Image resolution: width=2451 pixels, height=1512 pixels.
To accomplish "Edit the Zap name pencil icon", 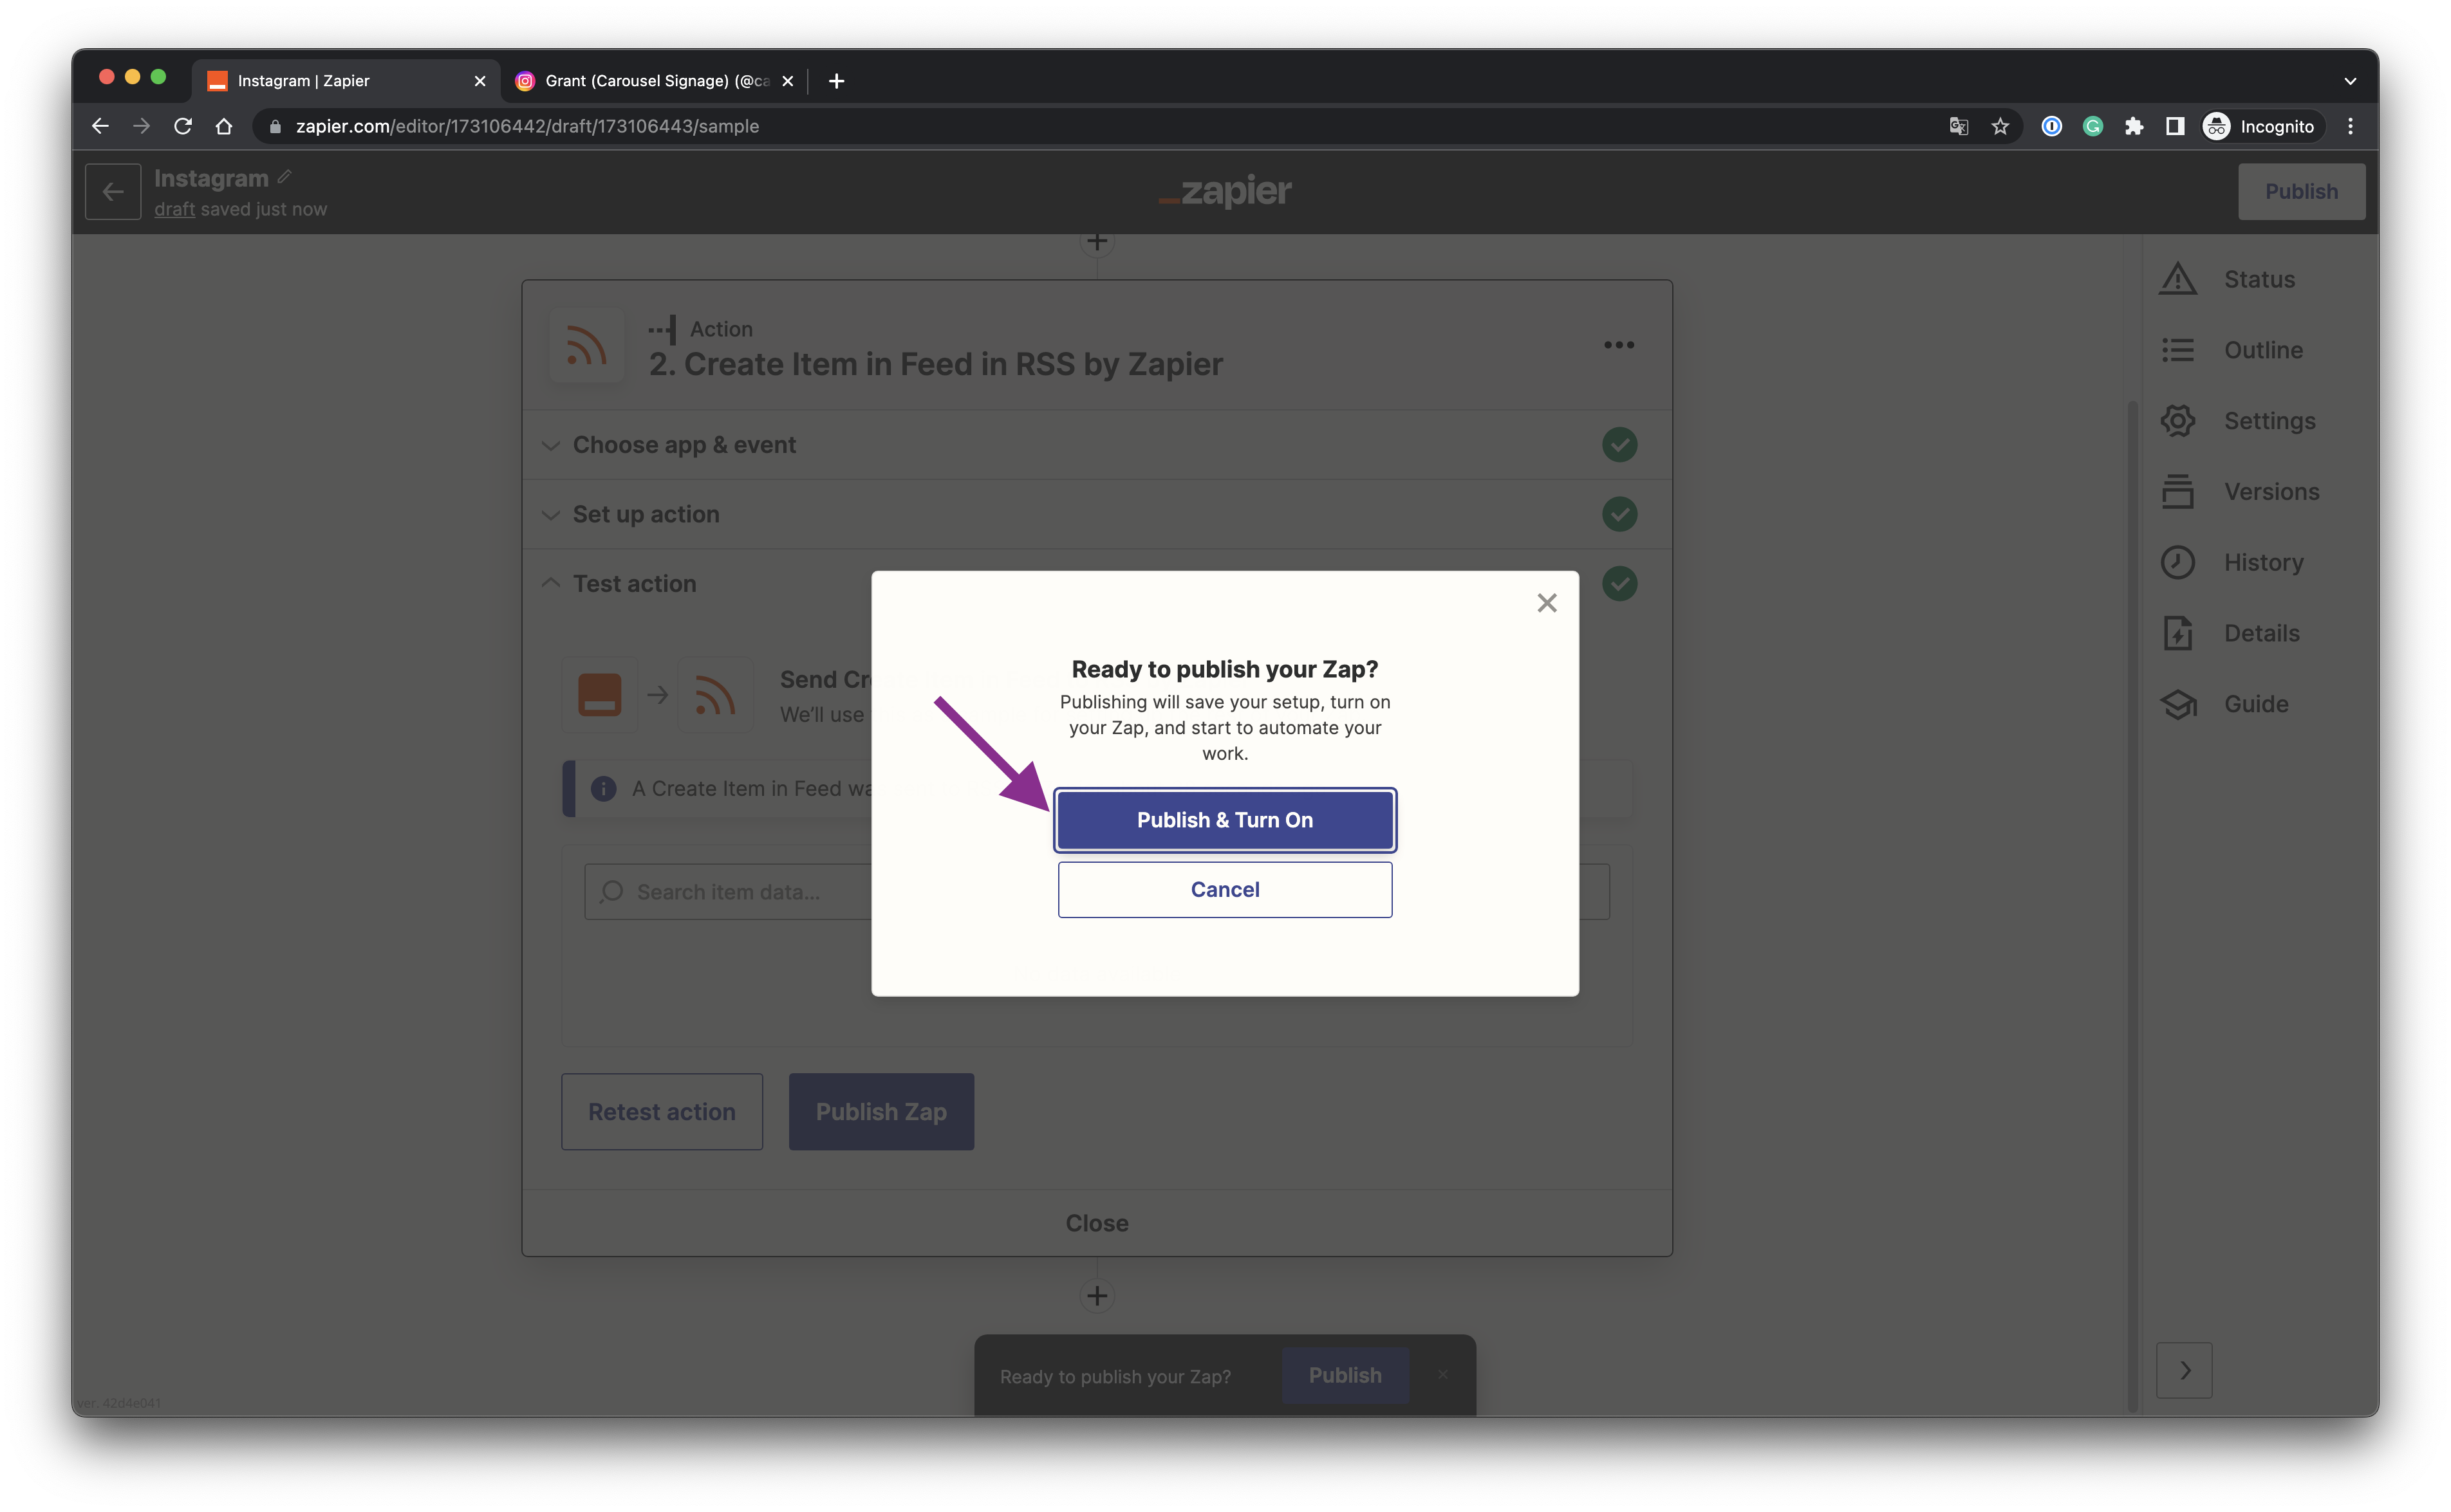I will (x=285, y=177).
